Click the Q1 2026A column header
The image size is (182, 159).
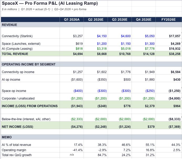pos(72,19)
